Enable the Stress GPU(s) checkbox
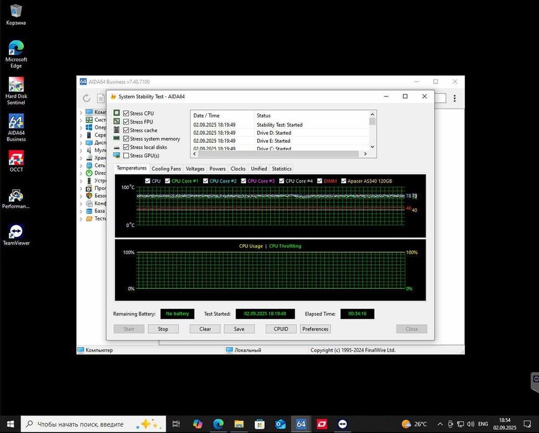Image resolution: width=539 pixels, height=433 pixels. [x=126, y=155]
